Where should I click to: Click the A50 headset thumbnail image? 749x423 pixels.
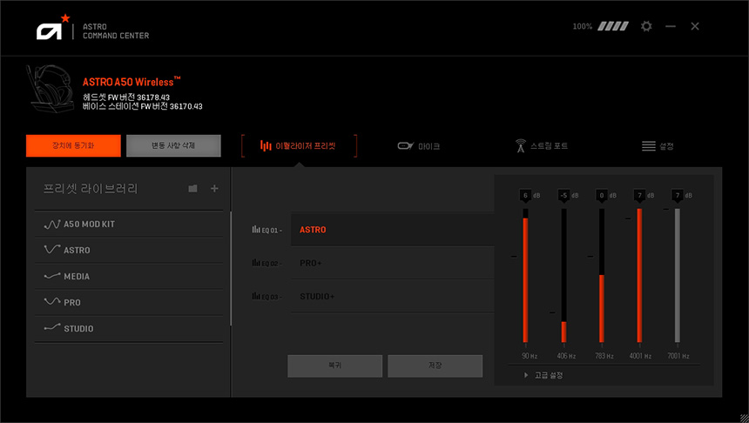(50, 89)
